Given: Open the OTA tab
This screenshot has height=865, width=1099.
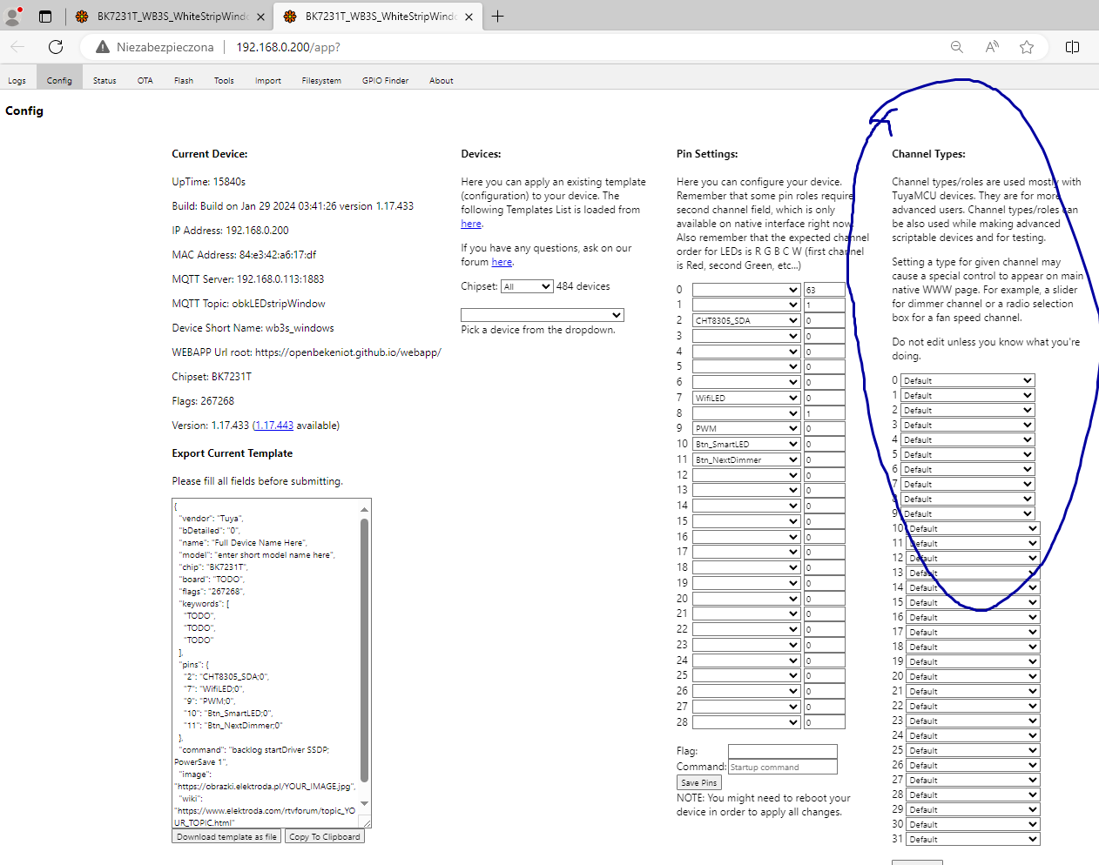Looking at the screenshot, I should [x=145, y=80].
